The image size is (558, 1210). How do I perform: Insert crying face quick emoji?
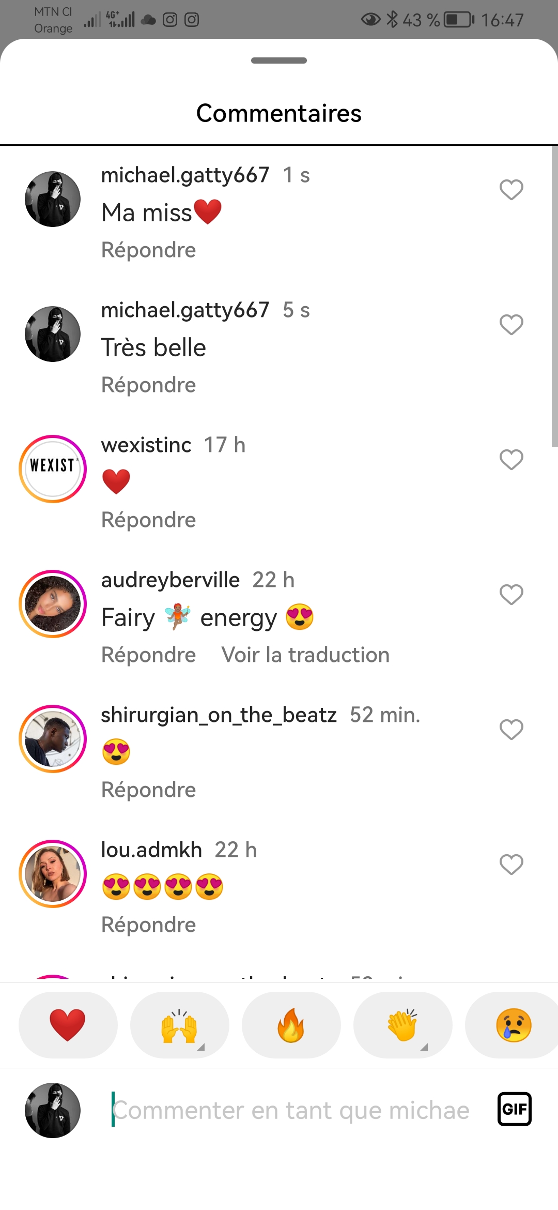tap(513, 1025)
